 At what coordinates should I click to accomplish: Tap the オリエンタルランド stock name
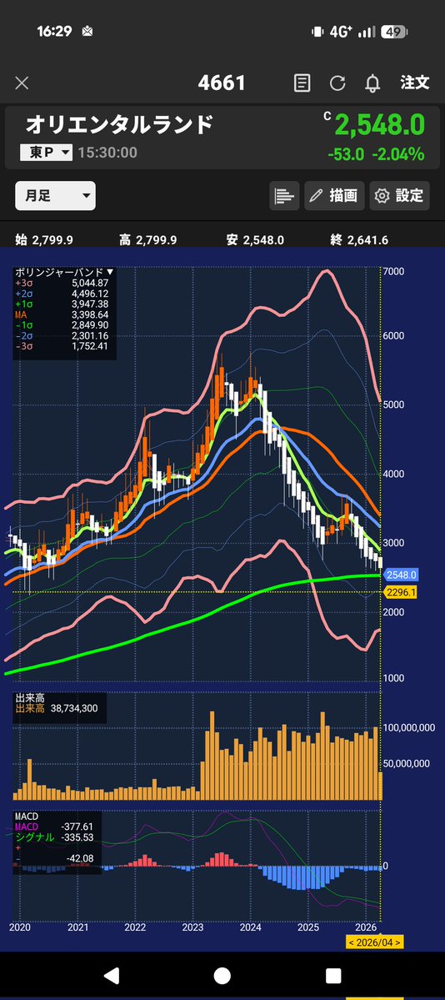click(x=119, y=124)
